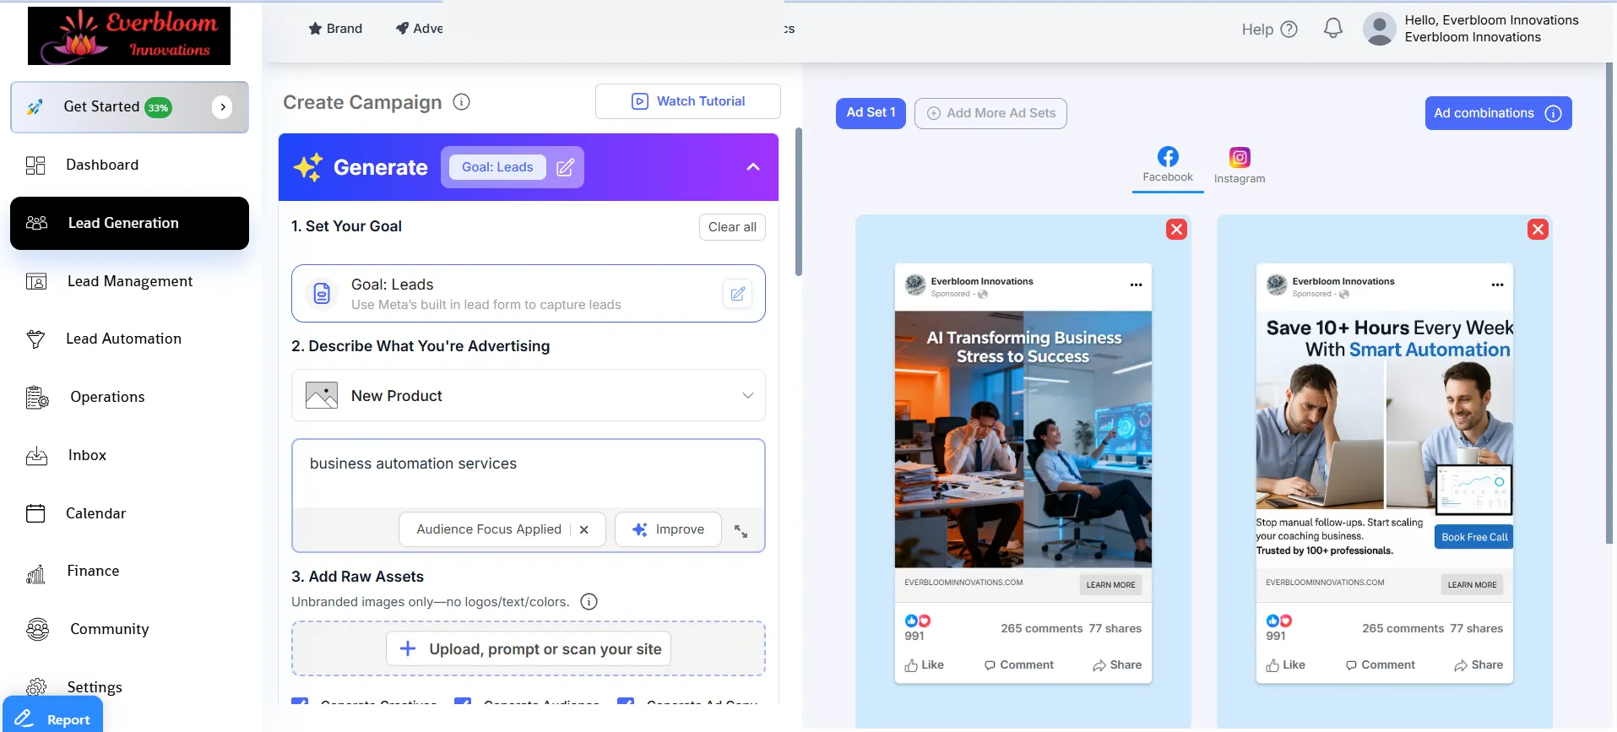Screen dimensions: 1617x732
Task: Open the Help question mark icon
Action: tap(1289, 30)
